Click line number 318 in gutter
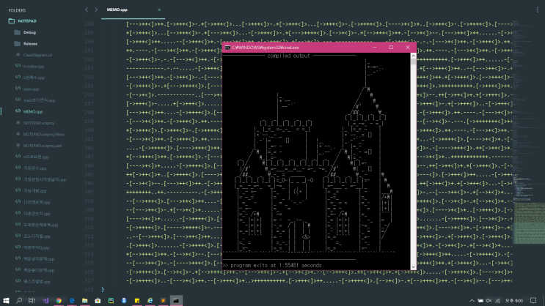Image resolution: width=545 pixels, height=306 pixels. 89,289
